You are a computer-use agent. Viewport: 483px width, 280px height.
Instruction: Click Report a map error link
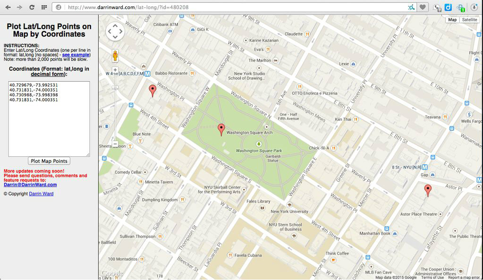(464, 278)
